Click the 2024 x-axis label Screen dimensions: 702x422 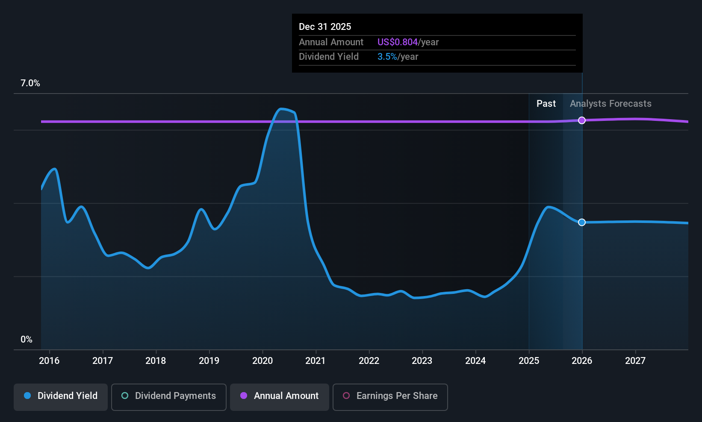(x=475, y=360)
